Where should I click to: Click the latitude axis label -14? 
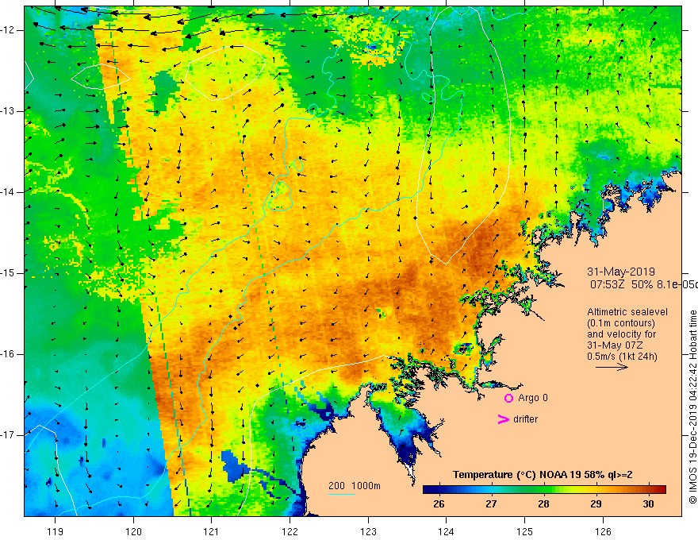point(8,192)
